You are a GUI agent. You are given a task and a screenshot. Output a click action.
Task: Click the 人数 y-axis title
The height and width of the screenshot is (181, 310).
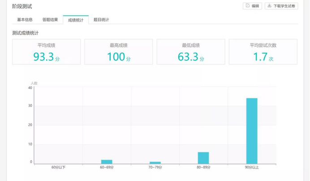pos(34,83)
